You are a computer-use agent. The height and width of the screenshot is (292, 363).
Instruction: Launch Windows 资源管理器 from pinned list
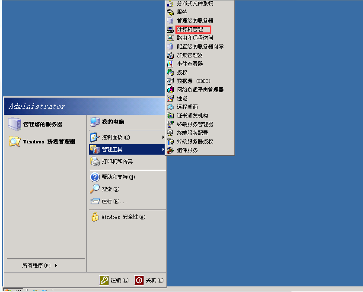tap(49, 142)
